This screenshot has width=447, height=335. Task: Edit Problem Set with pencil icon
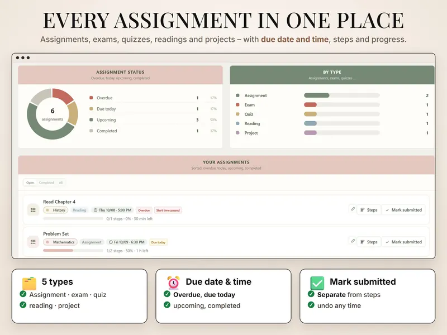(353, 241)
